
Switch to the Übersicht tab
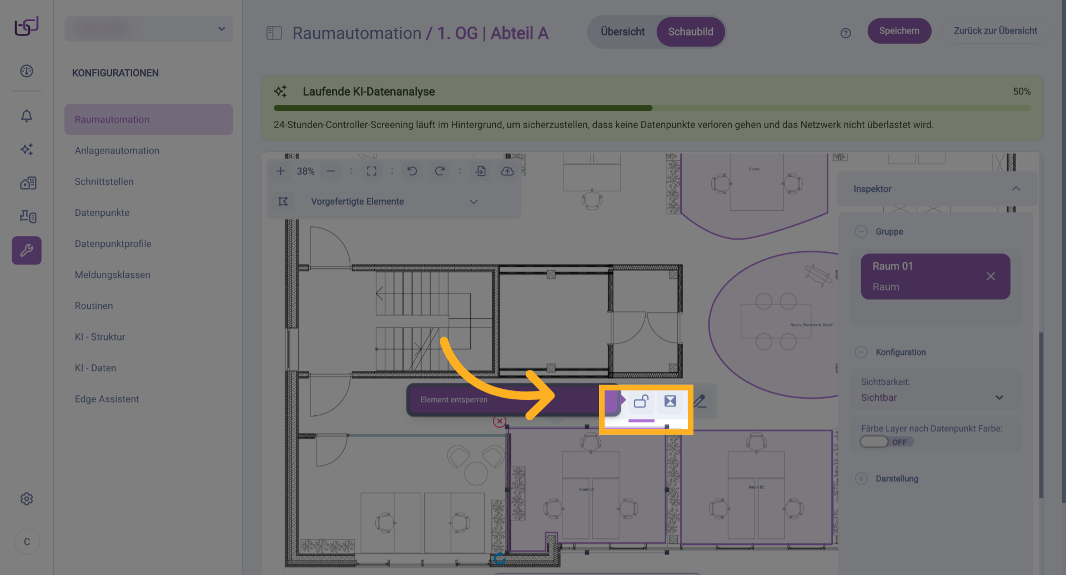point(622,32)
